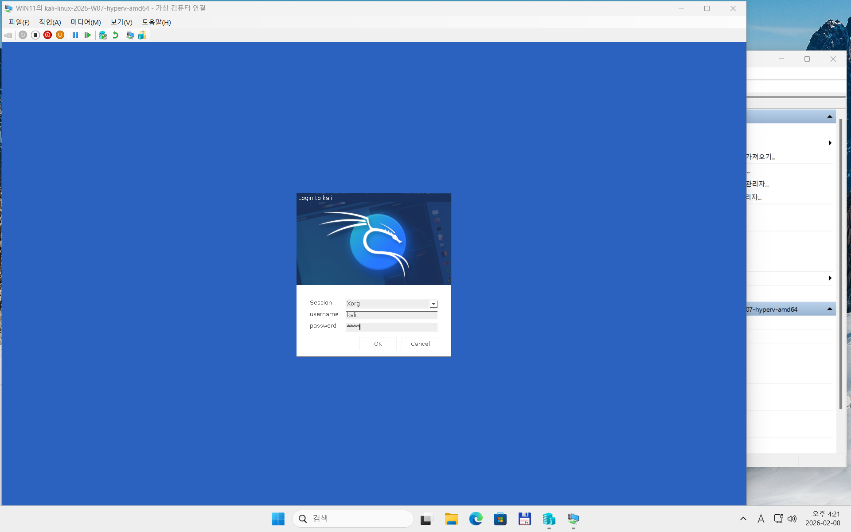Open volume control in system tray
This screenshot has width=851, height=532.
pyautogui.click(x=792, y=519)
